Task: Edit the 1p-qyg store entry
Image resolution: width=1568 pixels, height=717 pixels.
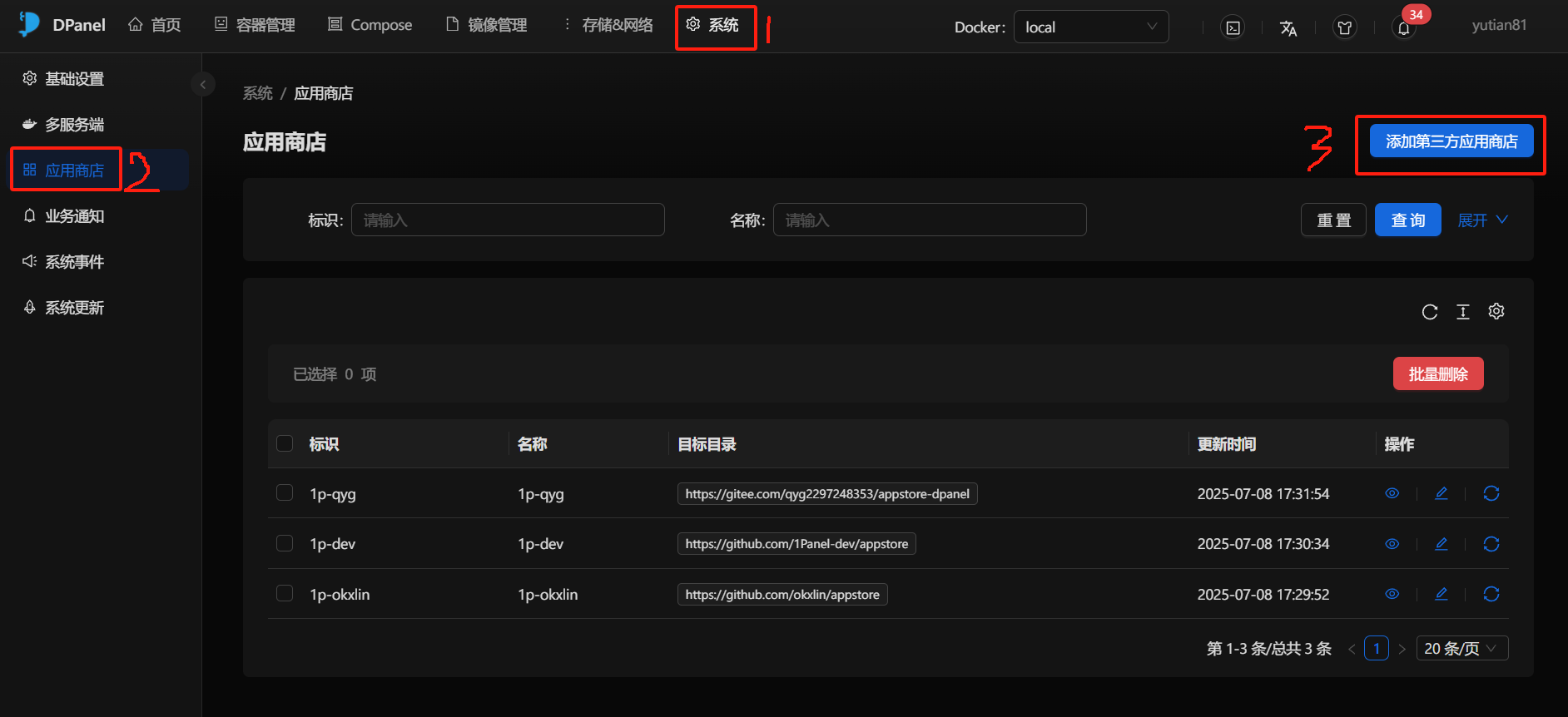Action: (x=1441, y=494)
